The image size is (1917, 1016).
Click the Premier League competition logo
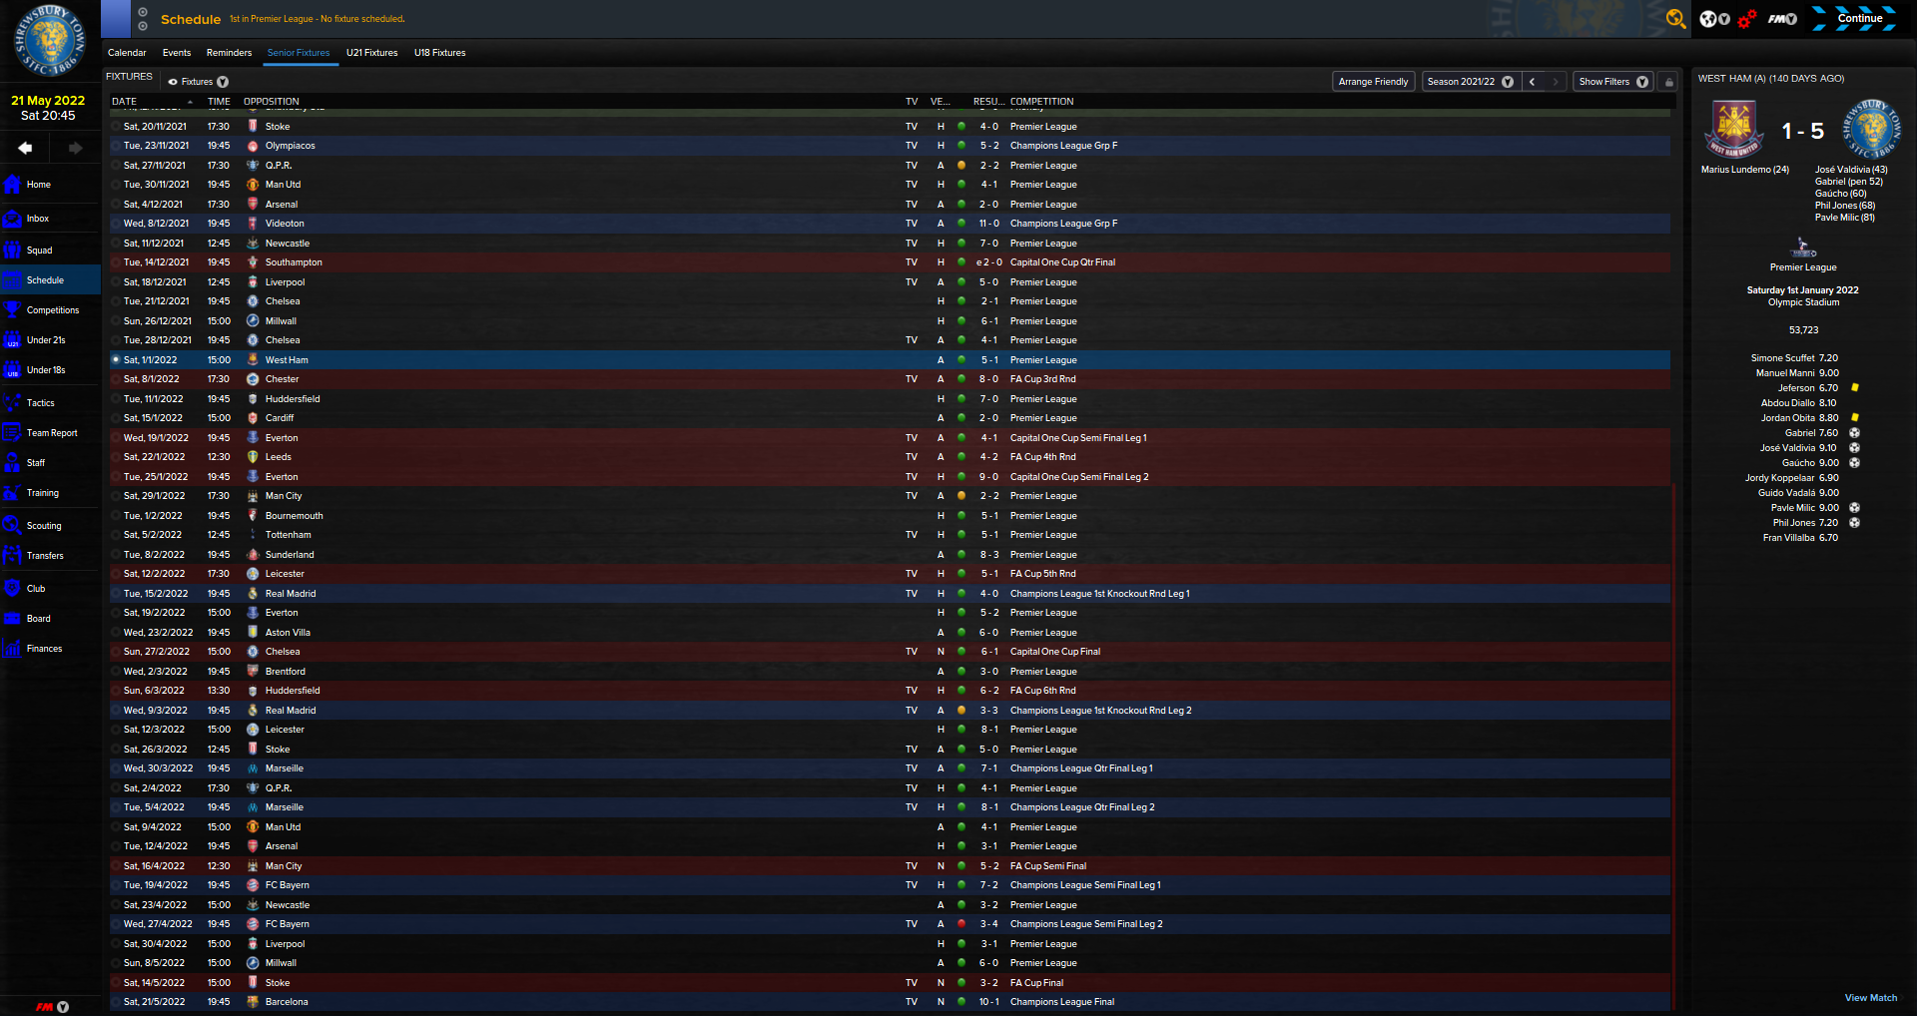pos(1802,247)
